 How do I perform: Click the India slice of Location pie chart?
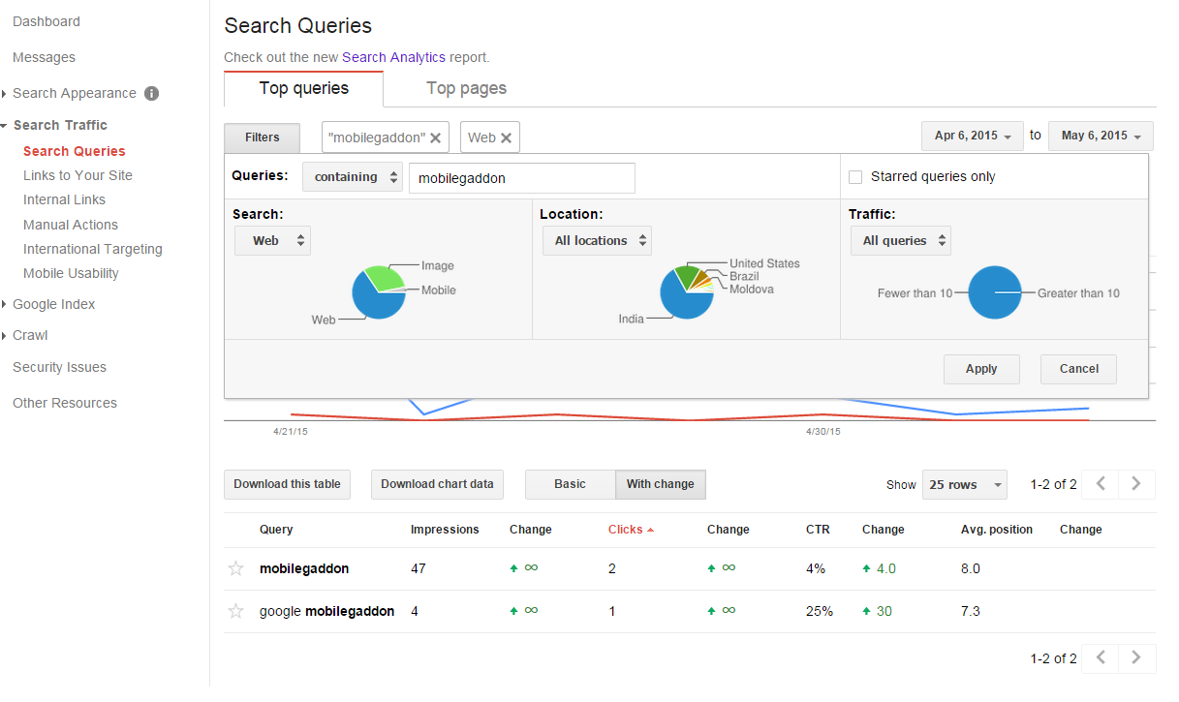pyautogui.click(x=682, y=300)
